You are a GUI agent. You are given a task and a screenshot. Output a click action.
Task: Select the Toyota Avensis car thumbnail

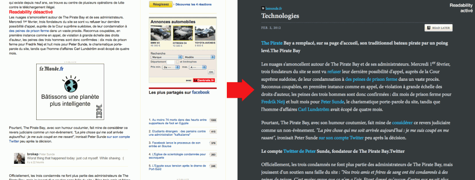point(205,33)
